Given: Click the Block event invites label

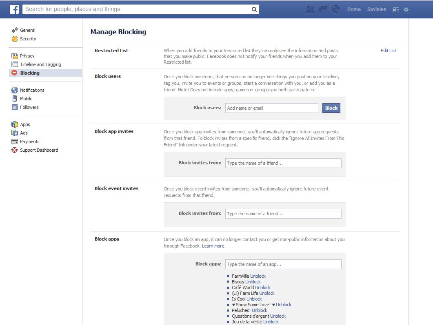Looking at the screenshot, I should [x=116, y=188].
